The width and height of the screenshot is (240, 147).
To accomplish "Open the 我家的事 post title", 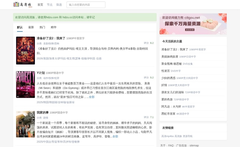I will coord(43,113).
